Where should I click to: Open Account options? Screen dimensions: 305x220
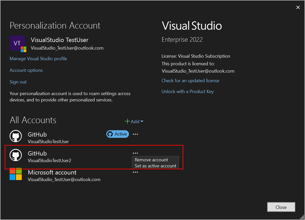26,70
